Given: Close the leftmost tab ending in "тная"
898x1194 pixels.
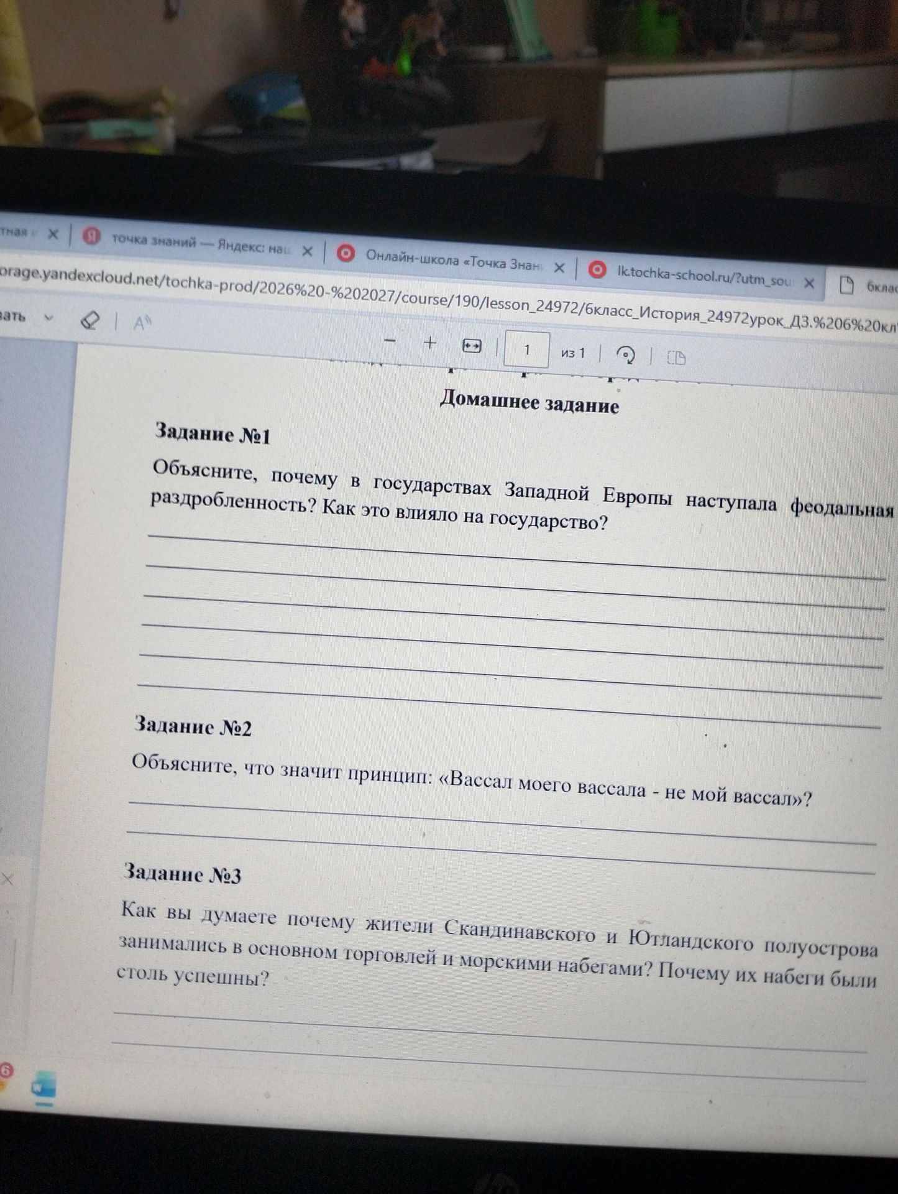Looking at the screenshot, I should (53, 234).
